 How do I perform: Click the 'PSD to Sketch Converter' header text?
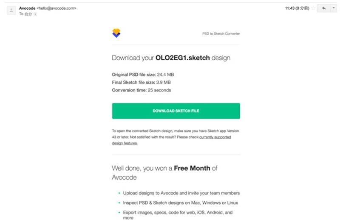pyautogui.click(x=221, y=33)
